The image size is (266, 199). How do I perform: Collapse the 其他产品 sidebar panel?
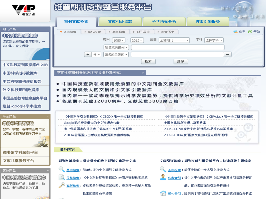click(x=48, y=170)
